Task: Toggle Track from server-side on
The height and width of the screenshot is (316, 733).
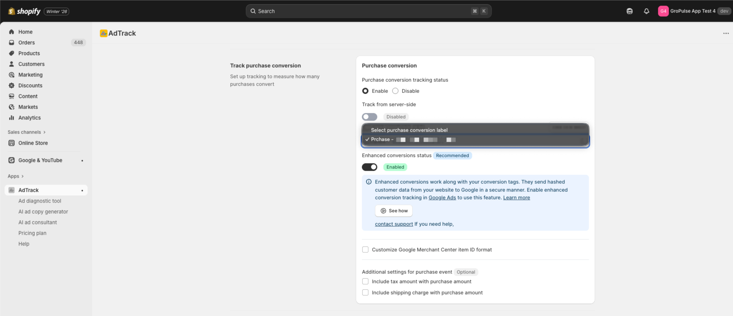Action: [x=370, y=117]
